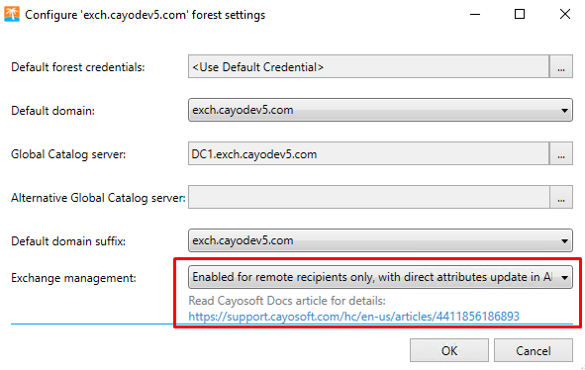Click the dialog title bar text
The width and height of the screenshot is (585, 370).
(x=145, y=15)
